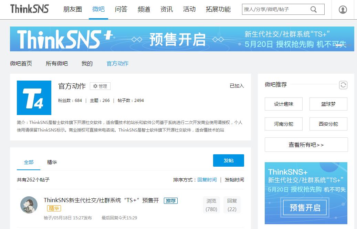This screenshot has height=229, width=357.
Task: Click the 发帖 button
Action: 229,160
